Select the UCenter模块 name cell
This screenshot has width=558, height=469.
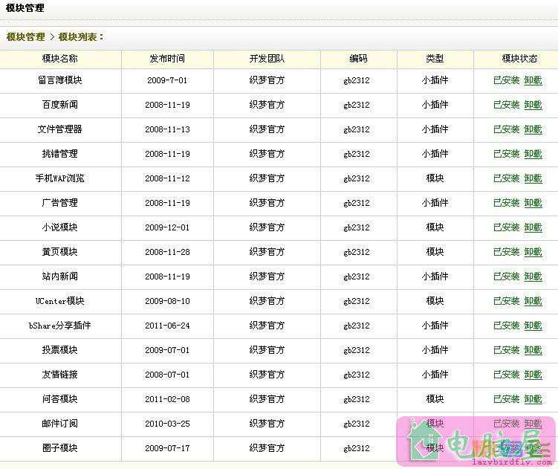pos(59,301)
